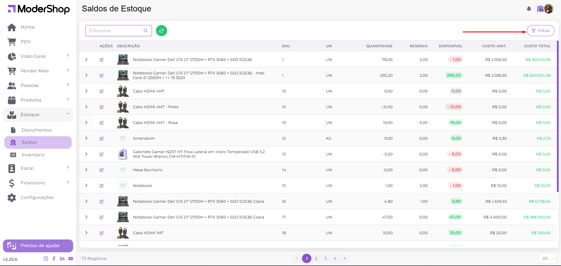Open page size 20 dropdown

[x=547, y=258]
